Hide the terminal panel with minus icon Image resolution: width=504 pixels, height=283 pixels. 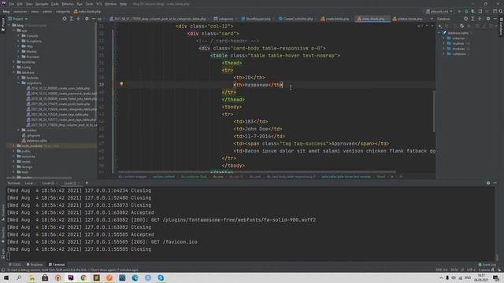[x=495, y=183]
